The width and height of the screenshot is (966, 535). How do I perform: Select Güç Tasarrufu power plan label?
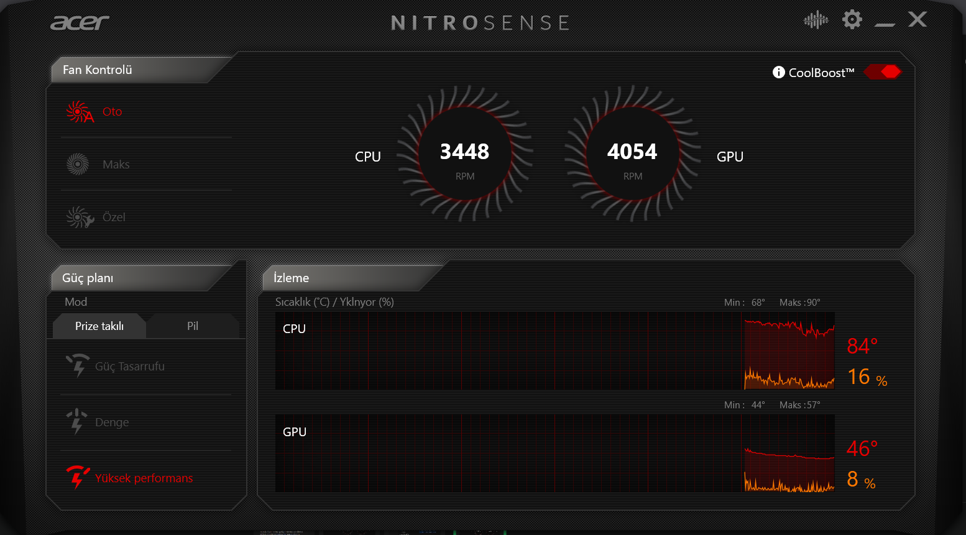coord(130,367)
